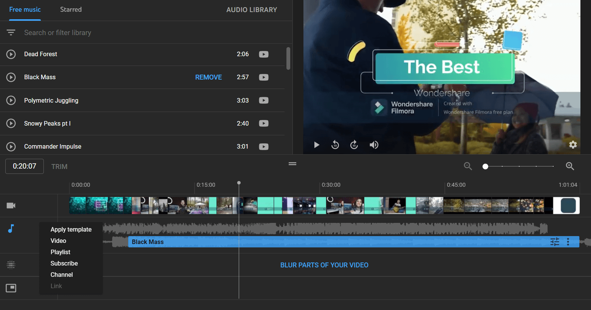Skip forward 10 seconds in preview
591x310 pixels.
[354, 145]
